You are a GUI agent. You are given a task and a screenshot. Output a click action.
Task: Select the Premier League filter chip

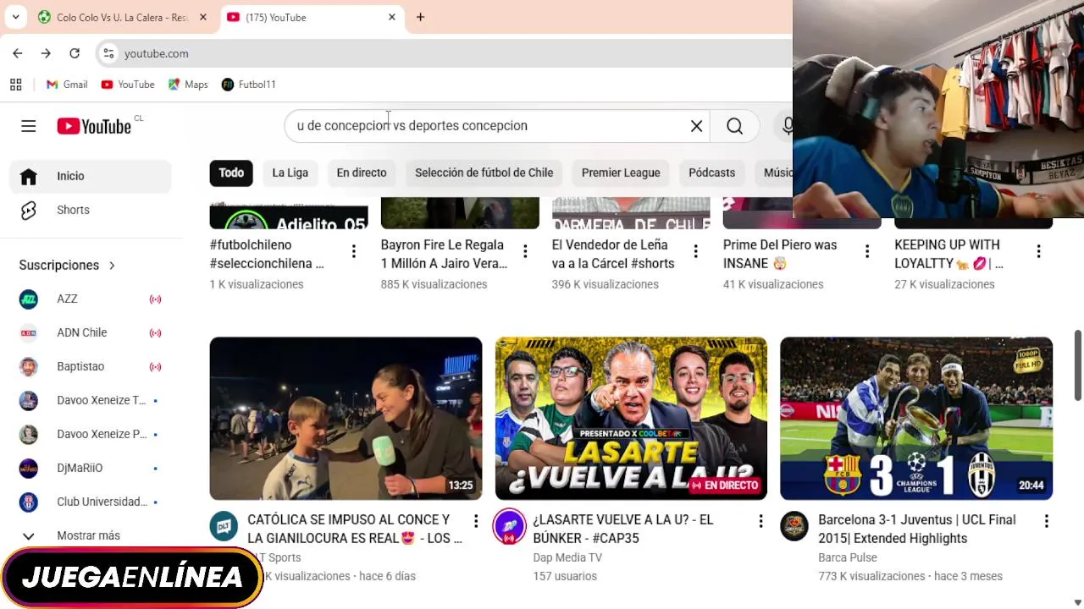coord(621,173)
